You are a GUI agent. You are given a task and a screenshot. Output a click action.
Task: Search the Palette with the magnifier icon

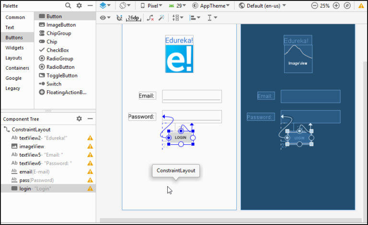click(x=68, y=6)
